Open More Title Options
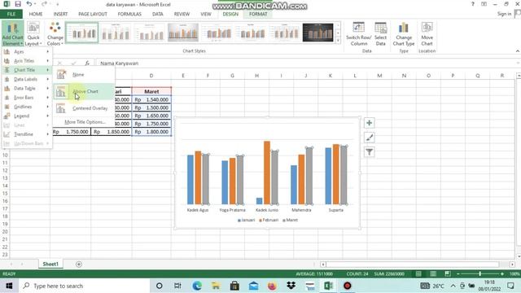Viewport: 521px width, 293px height. (x=85, y=122)
